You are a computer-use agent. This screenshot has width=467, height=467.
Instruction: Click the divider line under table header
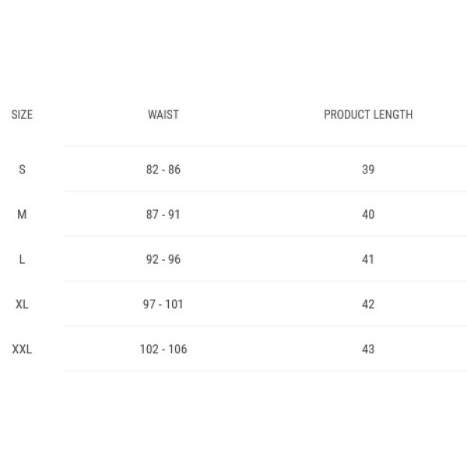coord(265,146)
